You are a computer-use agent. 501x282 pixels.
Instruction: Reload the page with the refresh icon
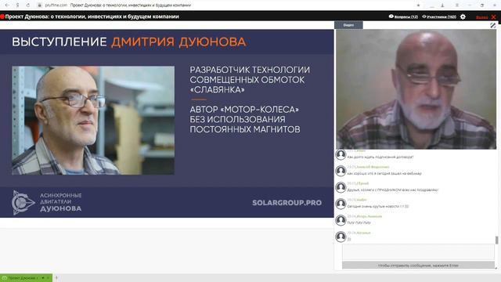pyautogui.click(x=28, y=5)
